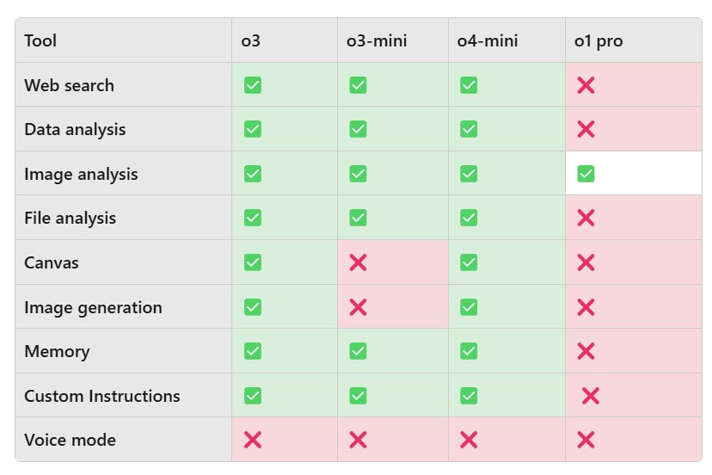The image size is (712, 475).
Task: Click the o4-mini Voice mode red cross
Action: (x=469, y=440)
